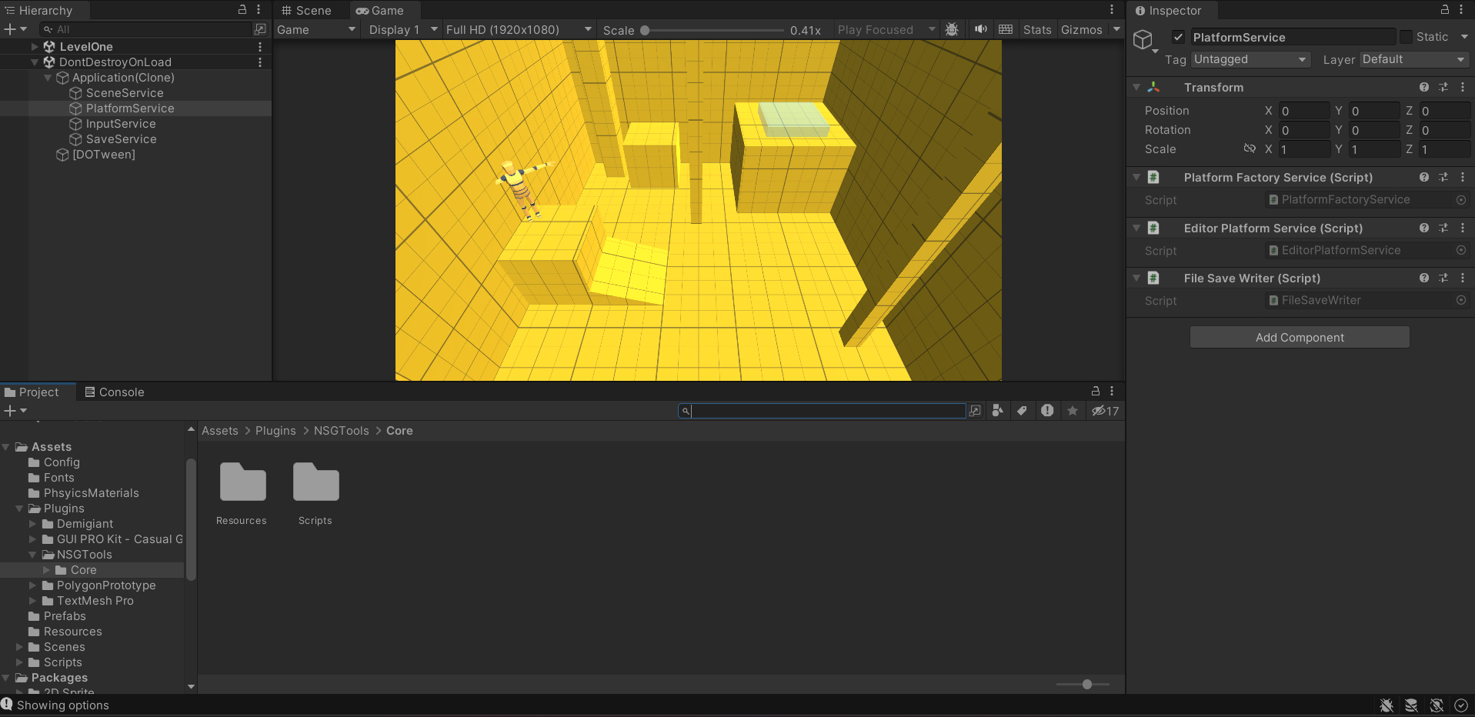Toggle the PlatformService active checkbox
The width and height of the screenshot is (1475, 717).
[1178, 37]
